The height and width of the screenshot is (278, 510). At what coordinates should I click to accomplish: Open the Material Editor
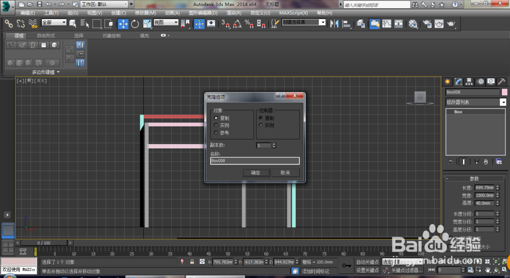tap(413, 24)
